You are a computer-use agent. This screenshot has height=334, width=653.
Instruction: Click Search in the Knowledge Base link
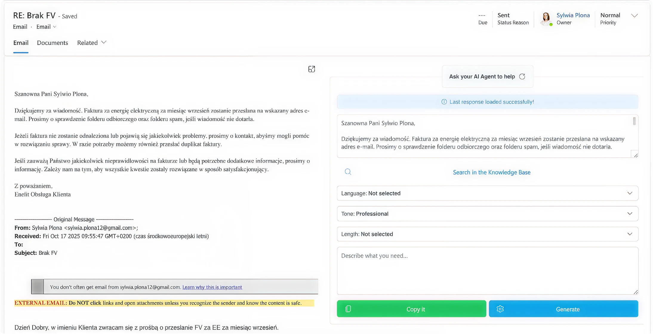pyautogui.click(x=492, y=172)
